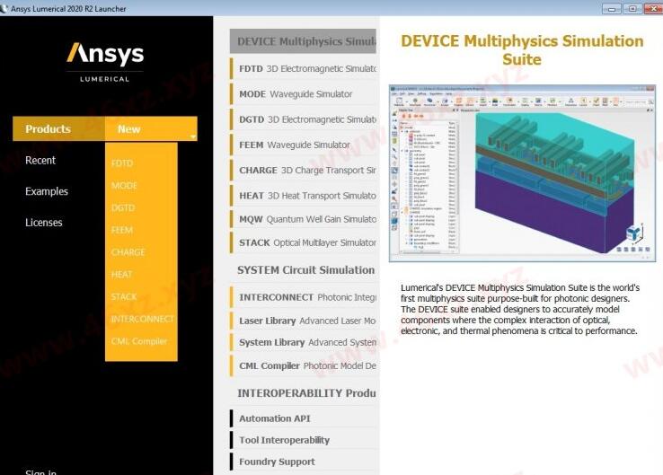Click the DEVICE suite screenshot thumbnail
The height and width of the screenshot is (475, 663).
pos(522,173)
